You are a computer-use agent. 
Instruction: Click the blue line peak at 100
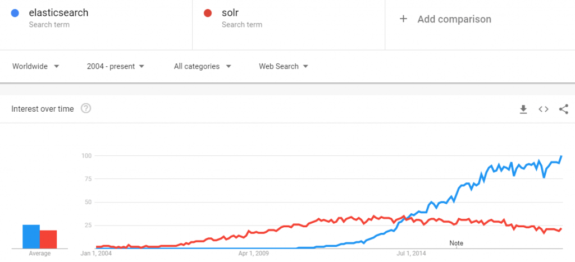pyautogui.click(x=562, y=156)
